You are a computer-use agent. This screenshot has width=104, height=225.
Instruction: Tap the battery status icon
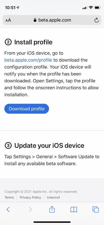98,8
